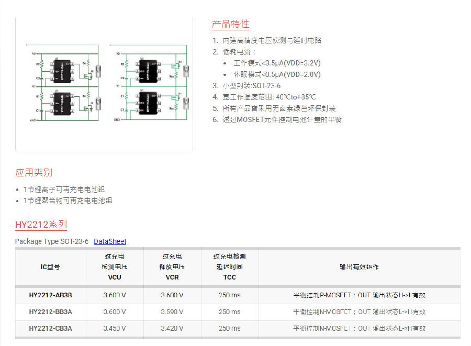Click the TOC column header
This screenshot has height=346, width=471.
[230, 267]
